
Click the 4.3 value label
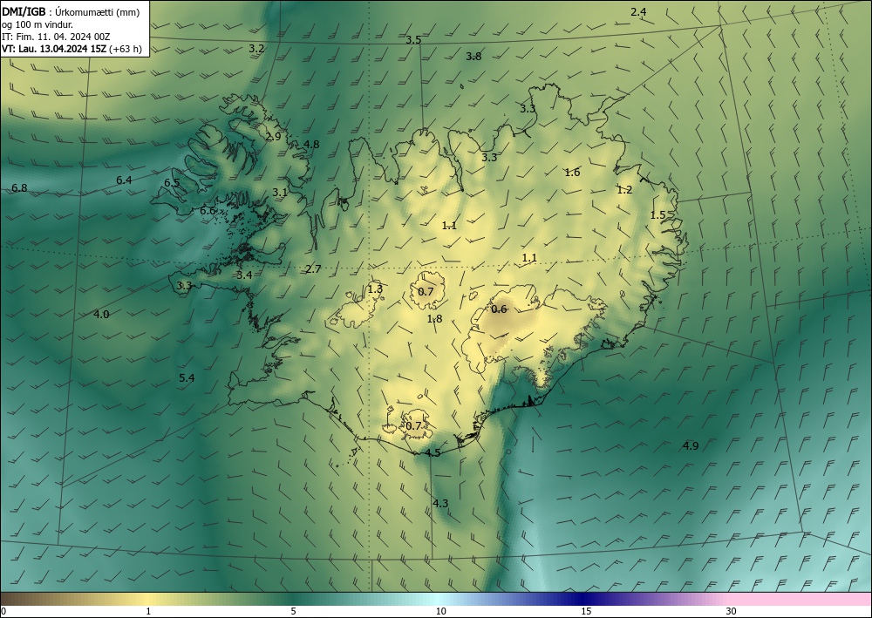(x=440, y=504)
